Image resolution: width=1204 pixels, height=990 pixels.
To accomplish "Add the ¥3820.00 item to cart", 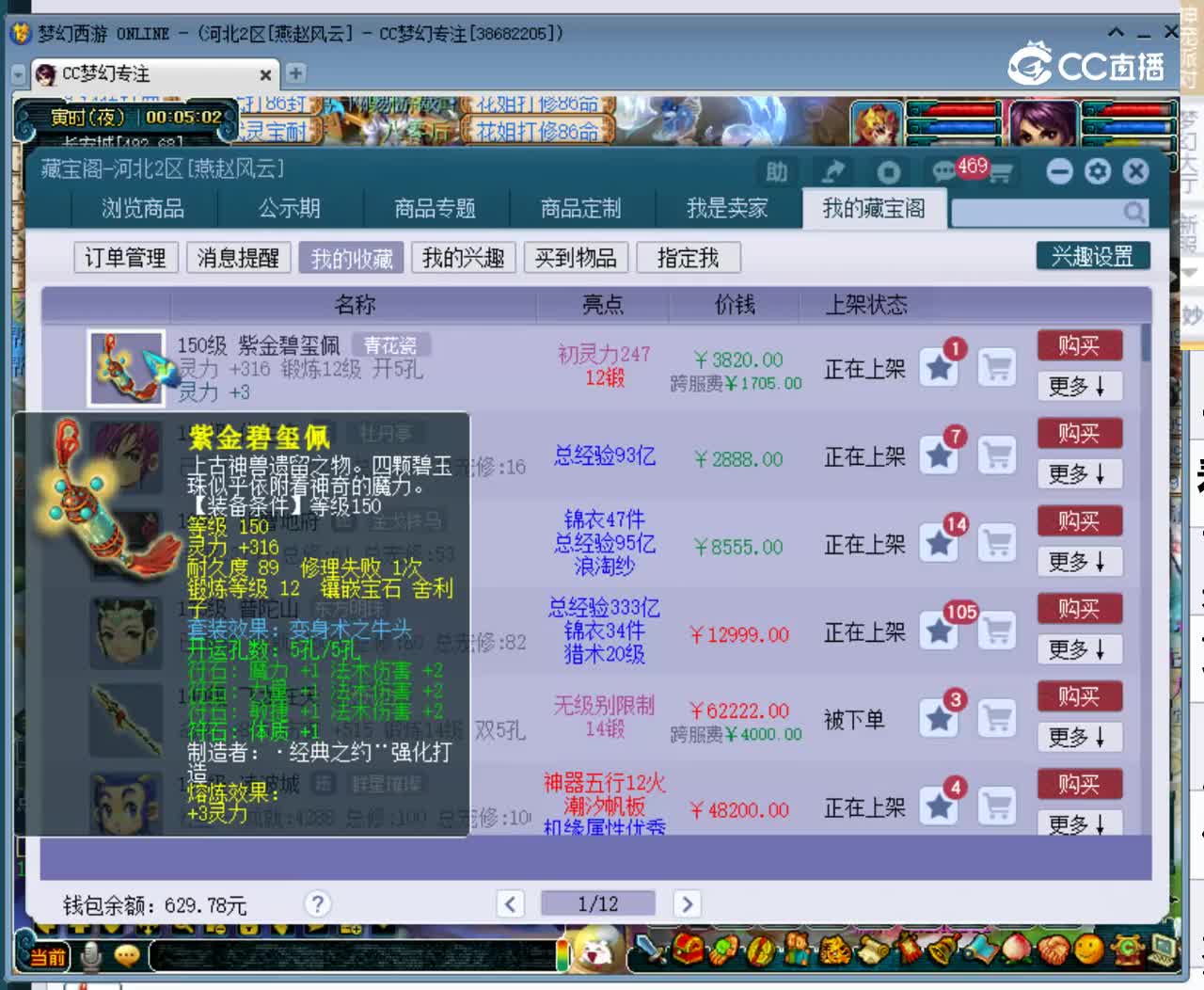I will pyautogui.click(x=997, y=368).
